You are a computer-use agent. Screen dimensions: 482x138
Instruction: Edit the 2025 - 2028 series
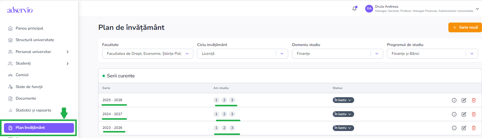tap(464, 100)
